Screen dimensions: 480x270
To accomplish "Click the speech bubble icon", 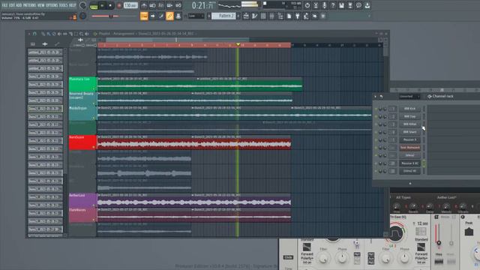I will pos(358,5).
